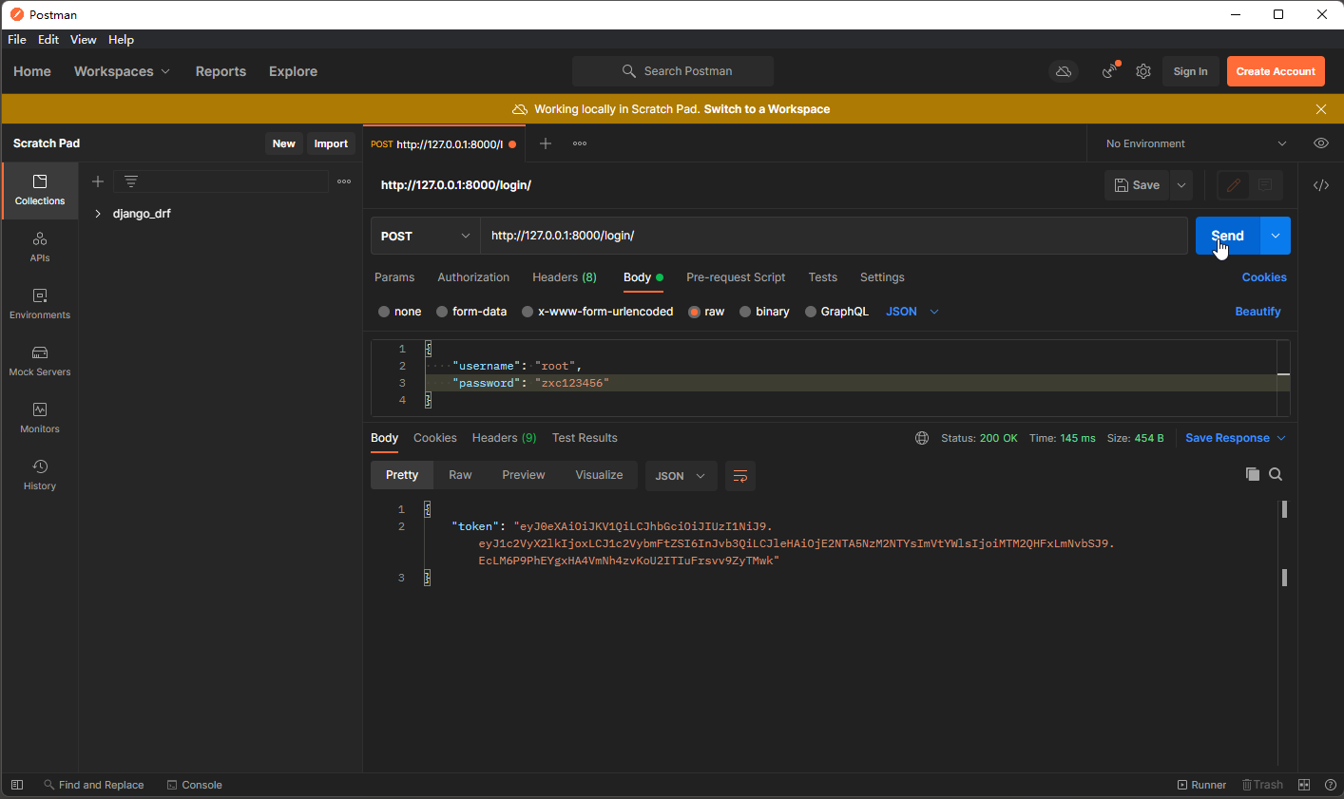
Task: Click the globe network icon beside Status
Action: tap(922, 438)
